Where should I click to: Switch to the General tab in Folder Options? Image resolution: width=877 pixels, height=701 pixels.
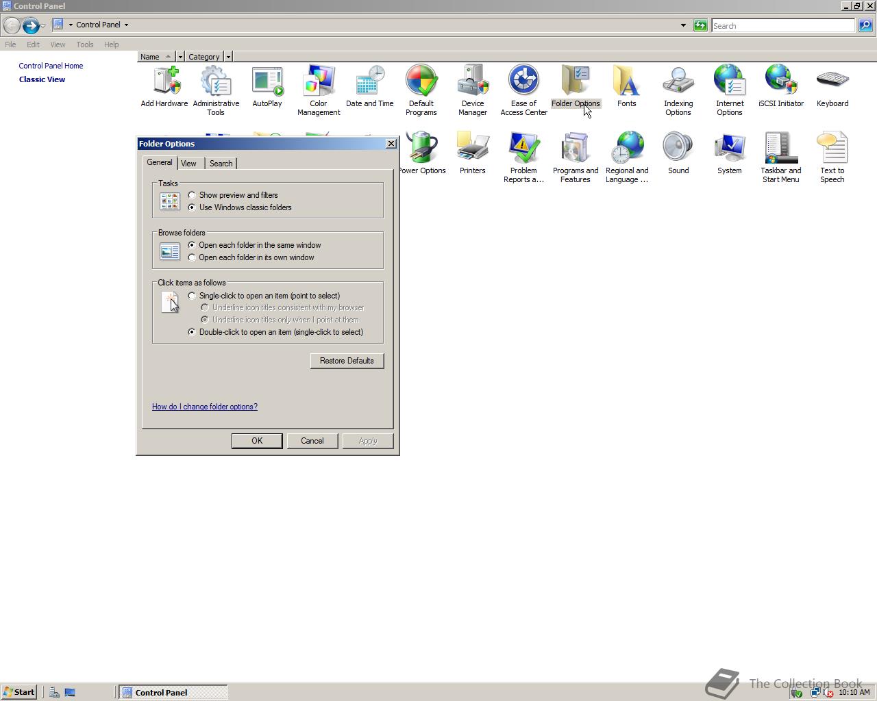coord(160,162)
